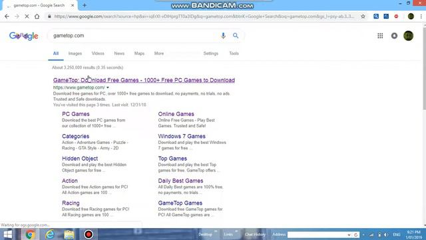Viewport: 426px width, 240px height.
Task: Click the taskbar address refresh icon
Action: point(355,235)
